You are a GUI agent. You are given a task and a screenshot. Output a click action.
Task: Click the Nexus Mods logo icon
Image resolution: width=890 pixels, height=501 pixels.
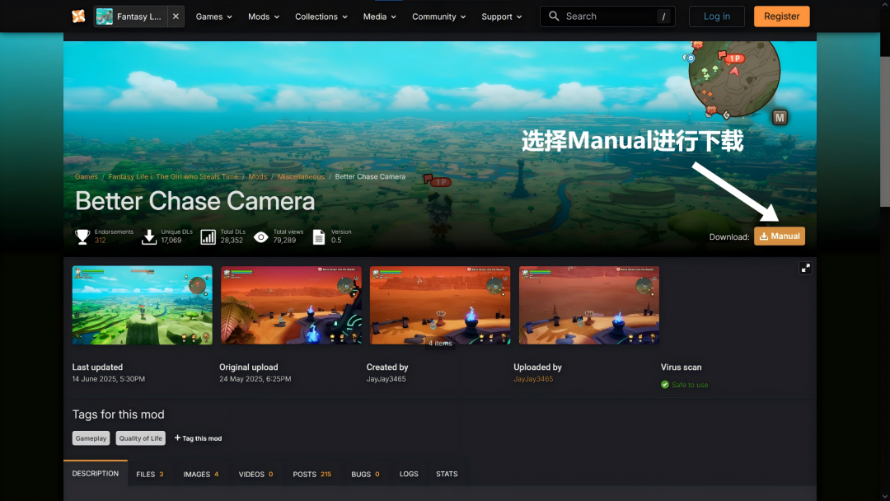78,16
